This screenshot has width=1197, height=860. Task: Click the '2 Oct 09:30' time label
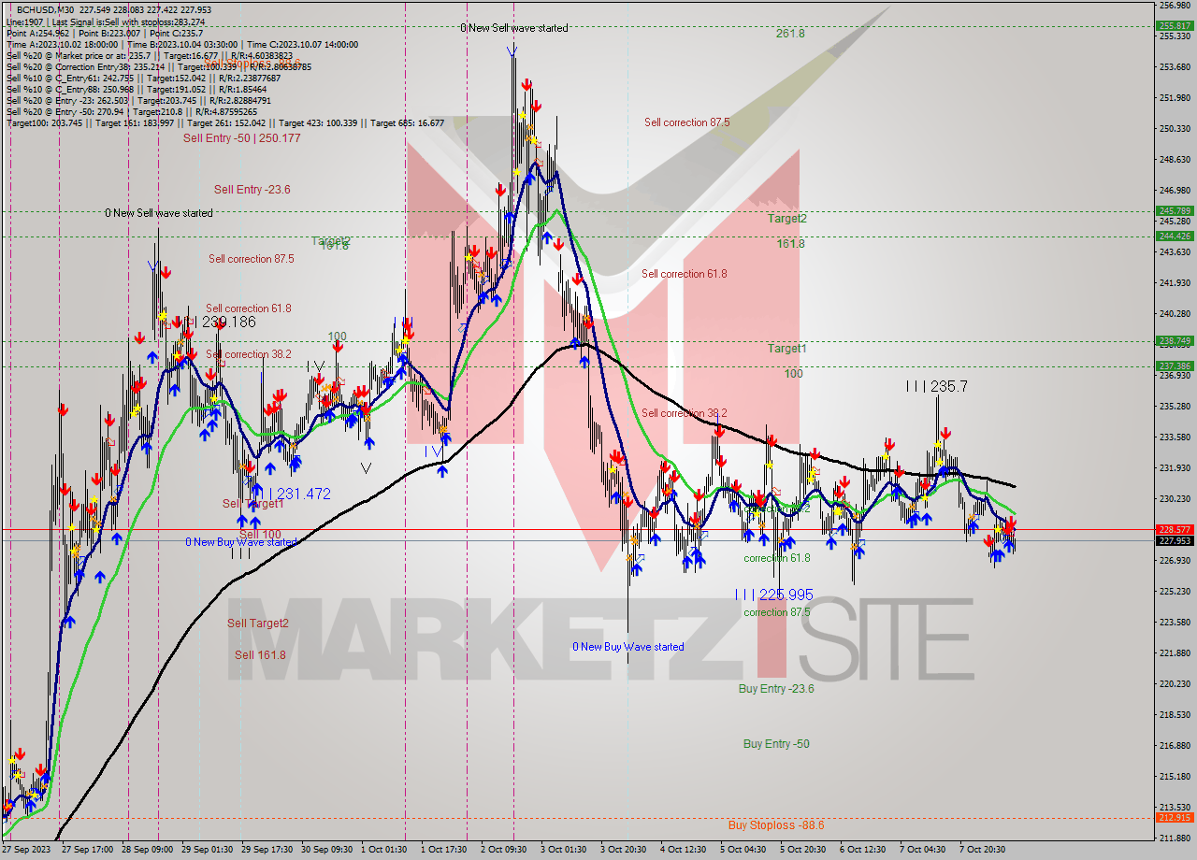coord(505,851)
